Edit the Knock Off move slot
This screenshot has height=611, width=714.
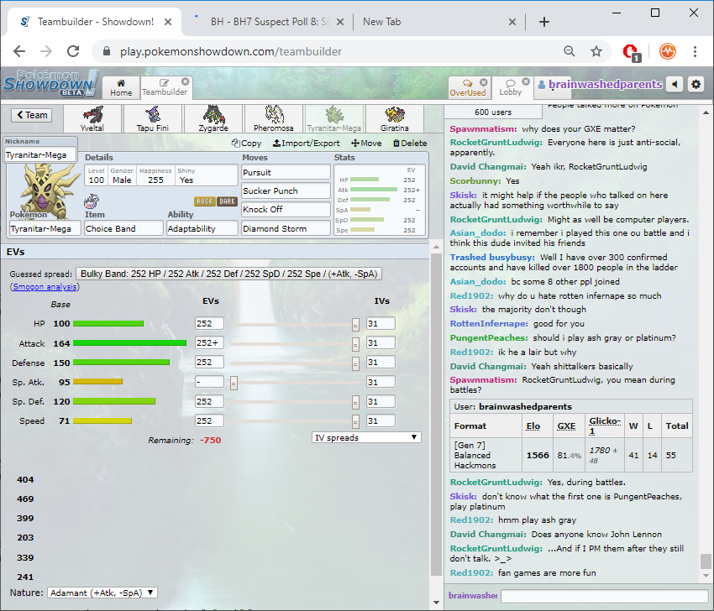point(286,210)
